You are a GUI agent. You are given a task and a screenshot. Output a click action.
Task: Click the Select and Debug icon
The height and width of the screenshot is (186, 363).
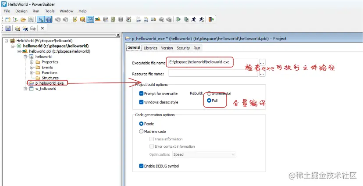click(186, 19)
